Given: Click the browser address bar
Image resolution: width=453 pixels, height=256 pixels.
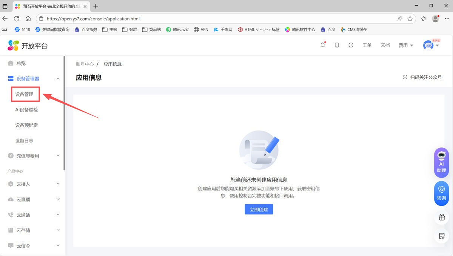Looking at the screenshot, I should (151, 18).
